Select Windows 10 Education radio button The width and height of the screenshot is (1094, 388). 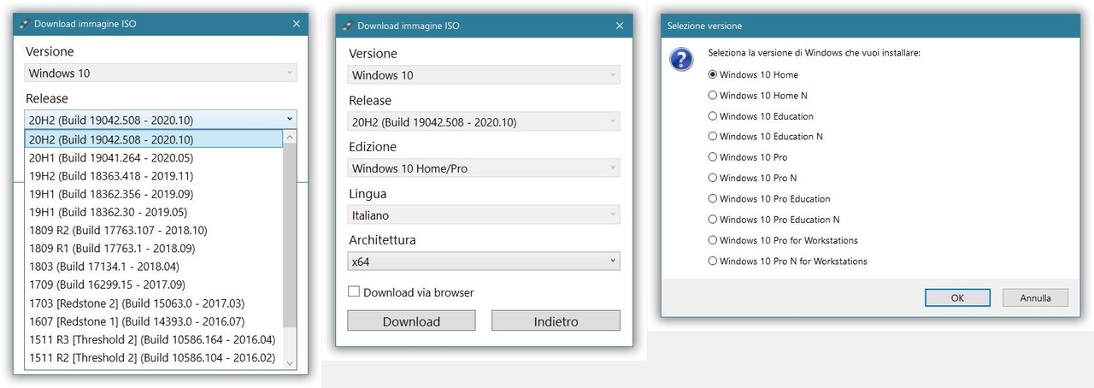tap(713, 116)
